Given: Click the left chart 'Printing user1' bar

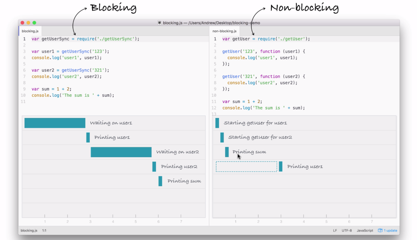Looking at the screenshot, I should [x=88, y=137].
